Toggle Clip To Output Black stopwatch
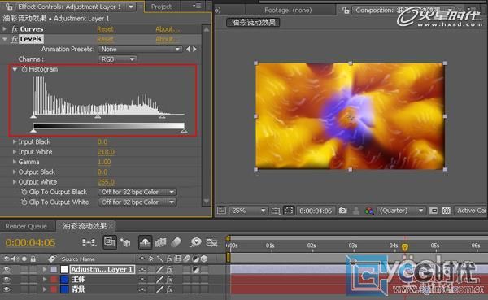 tap(24, 192)
